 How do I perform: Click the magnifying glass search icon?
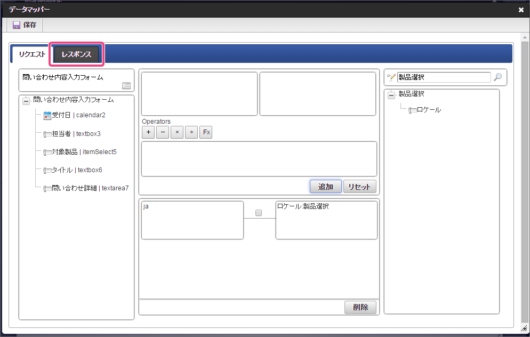point(497,77)
